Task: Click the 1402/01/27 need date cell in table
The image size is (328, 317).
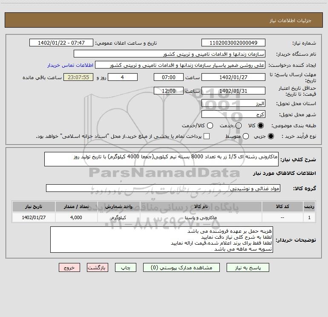Action: coord(34,217)
